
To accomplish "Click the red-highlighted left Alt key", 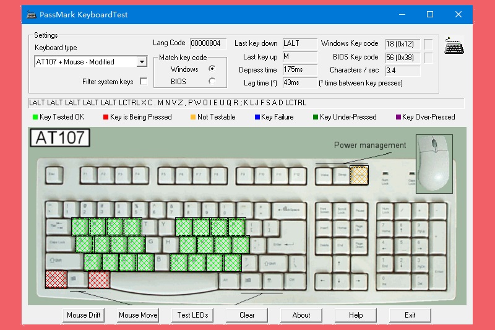I will pos(99,279).
